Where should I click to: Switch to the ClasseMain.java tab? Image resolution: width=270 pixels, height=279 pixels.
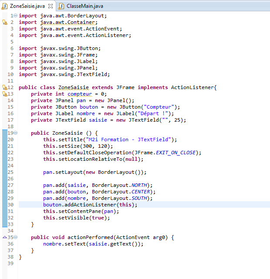point(81,6)
